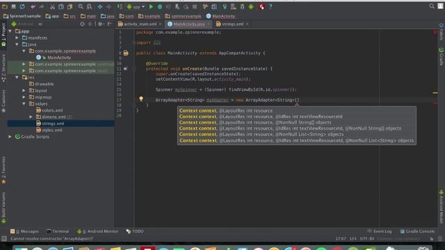445x250 pixels.
Task: Collapse the java folder
Action: click(17, 44)
